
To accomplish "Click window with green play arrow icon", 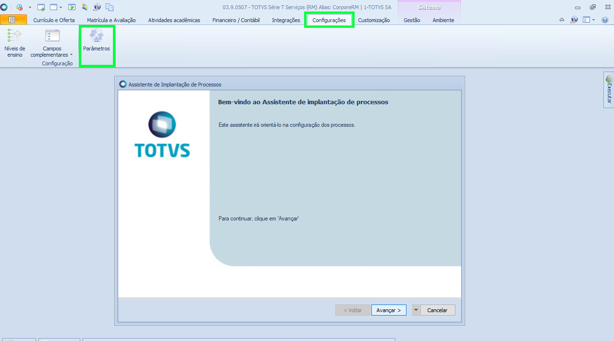I will [72, 7].
